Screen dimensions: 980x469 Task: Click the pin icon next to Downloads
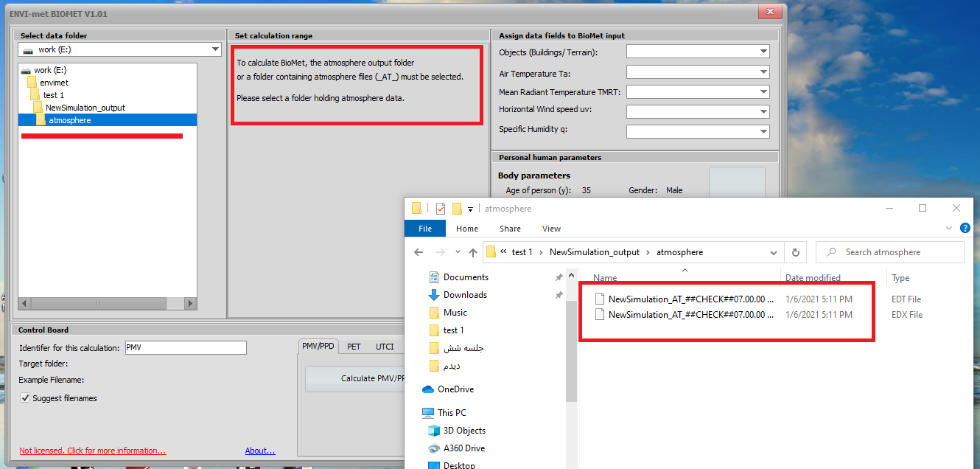pyautogui.click(x=559, y=295)
